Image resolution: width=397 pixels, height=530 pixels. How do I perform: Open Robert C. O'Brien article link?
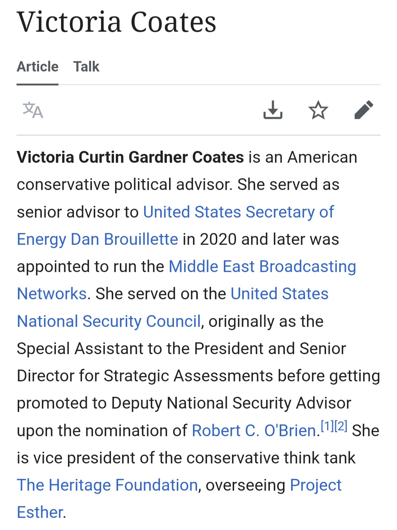coord(254,430)
